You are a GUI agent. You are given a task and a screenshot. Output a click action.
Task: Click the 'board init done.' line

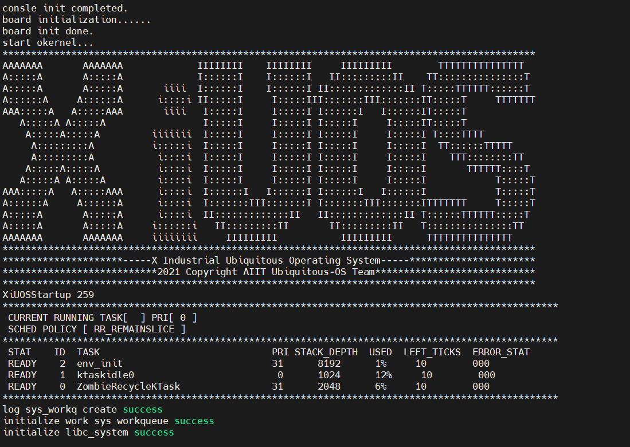coord(48,32)
